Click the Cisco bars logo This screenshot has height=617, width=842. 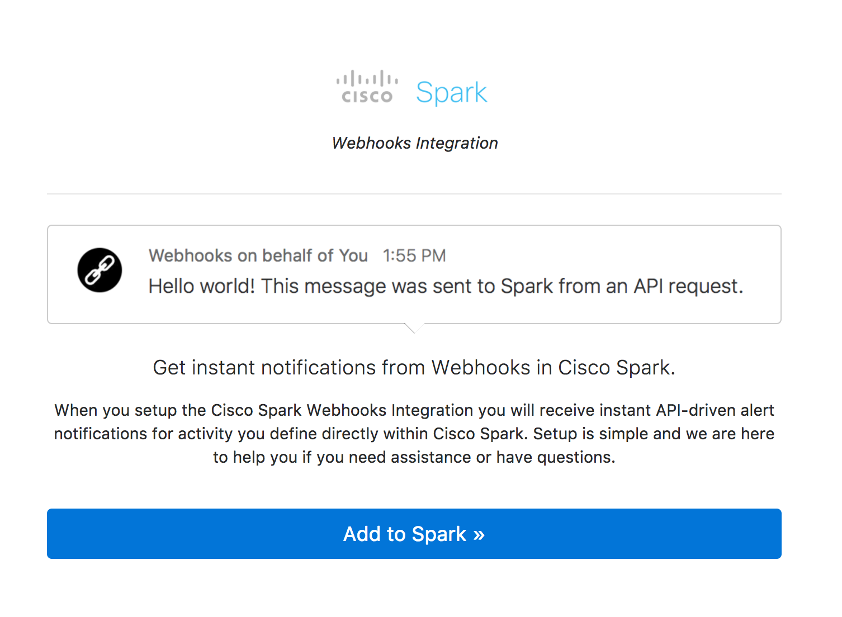(x=367, y=78)
